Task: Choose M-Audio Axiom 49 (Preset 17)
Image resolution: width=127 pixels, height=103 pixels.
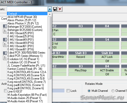Action: tap(27, 101)
